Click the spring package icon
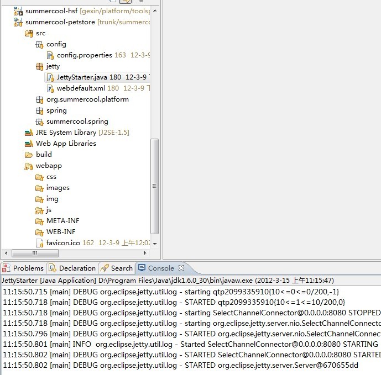The width and height of the screenshot is (381, 375). click(39, 110)
